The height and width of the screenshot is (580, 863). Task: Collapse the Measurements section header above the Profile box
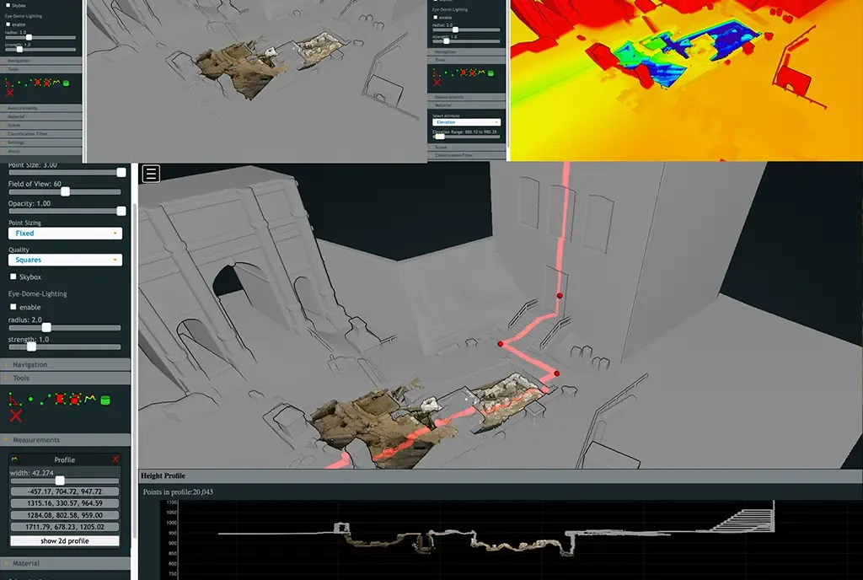65,440
